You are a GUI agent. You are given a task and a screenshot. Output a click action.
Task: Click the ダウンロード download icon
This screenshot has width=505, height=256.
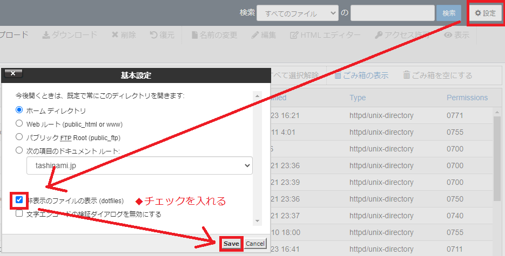point(46,35)
